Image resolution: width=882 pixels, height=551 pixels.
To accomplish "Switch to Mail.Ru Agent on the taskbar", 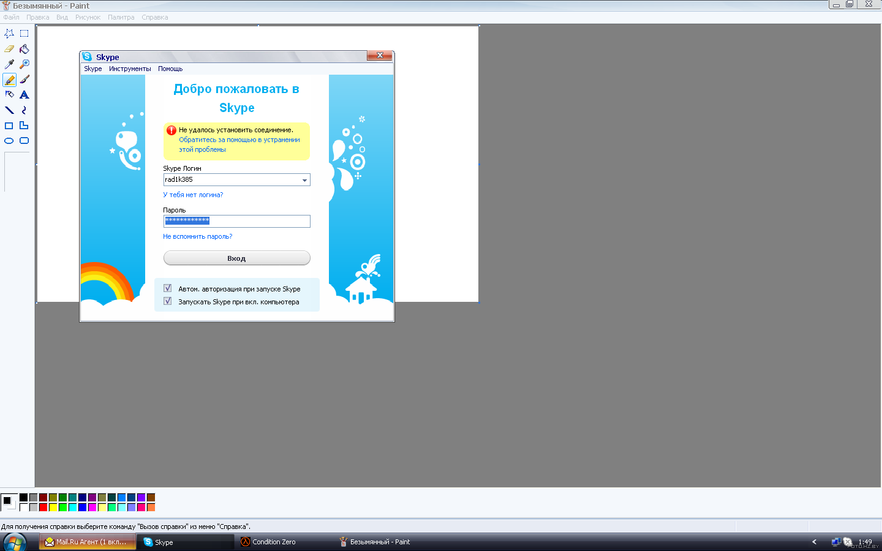I will tap(87, 542).
